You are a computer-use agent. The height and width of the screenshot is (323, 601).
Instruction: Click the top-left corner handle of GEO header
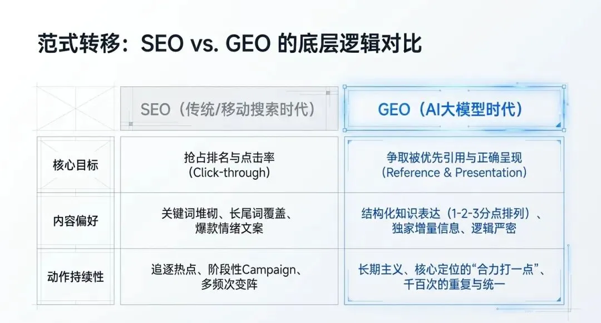coord(344,87)
